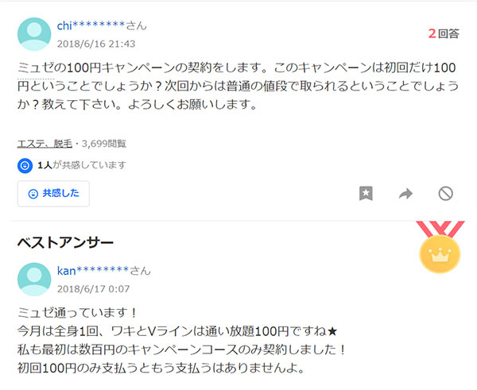This screenshot has height=390, width=477.
Task: Click the 3,699閲覧 view count
Action: coord(103,144)
